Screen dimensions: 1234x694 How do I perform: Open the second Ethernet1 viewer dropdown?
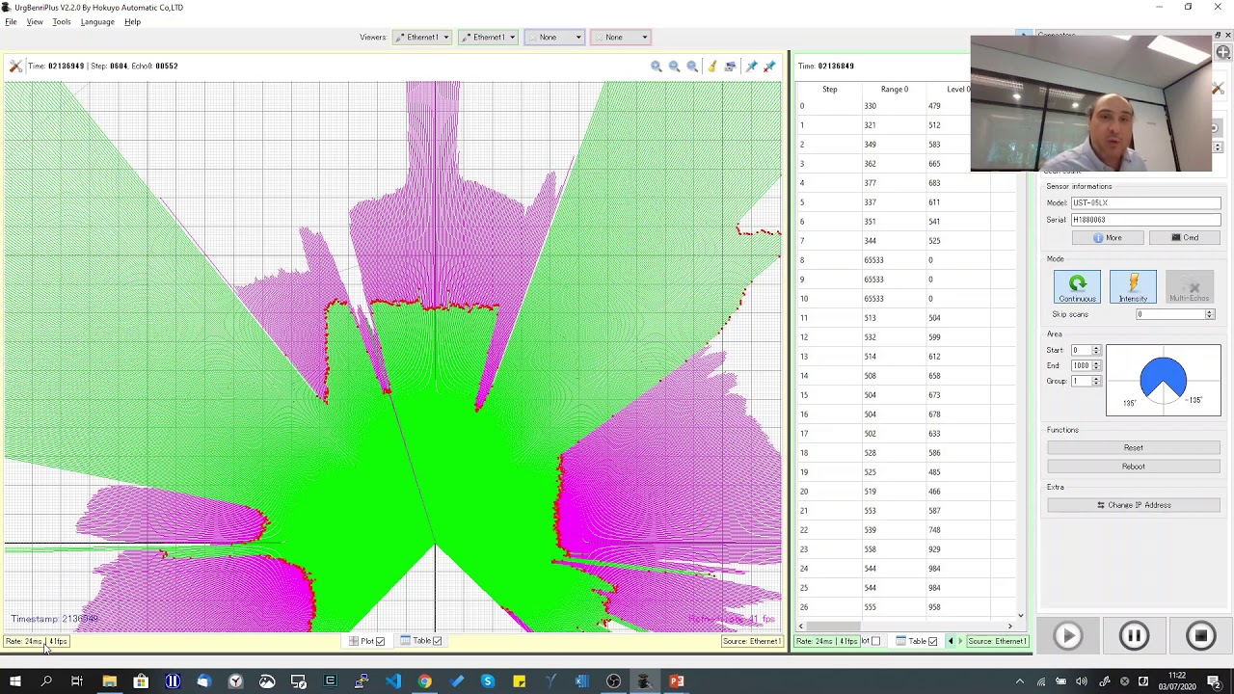(489, 38)
